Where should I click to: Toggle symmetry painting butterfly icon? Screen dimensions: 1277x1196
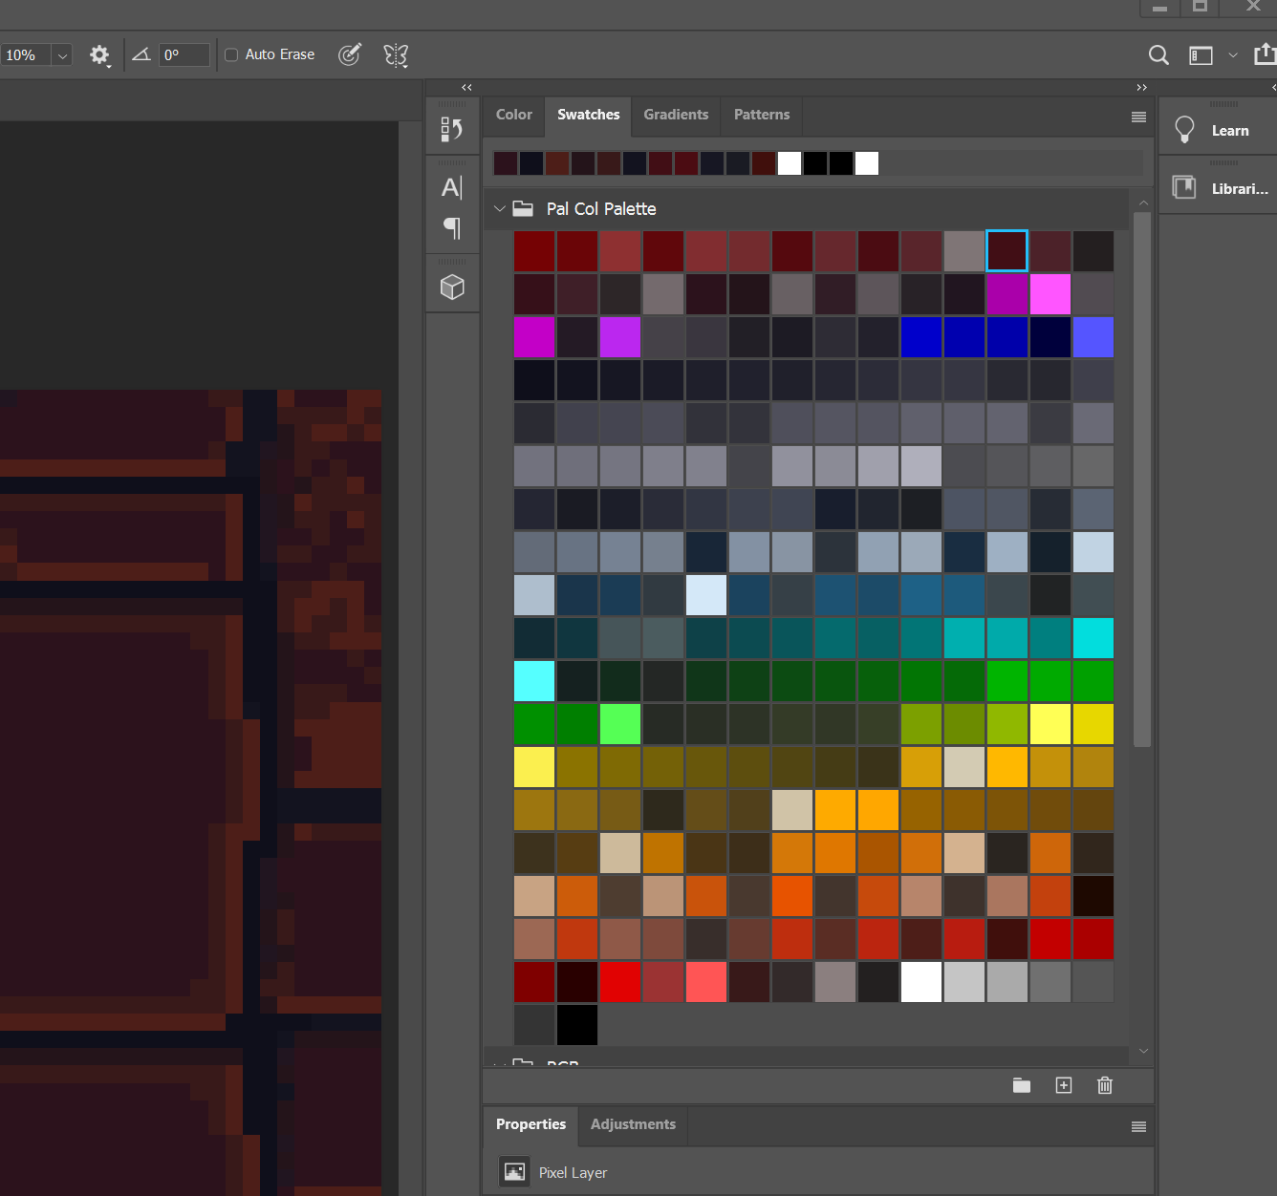[396, 54]
